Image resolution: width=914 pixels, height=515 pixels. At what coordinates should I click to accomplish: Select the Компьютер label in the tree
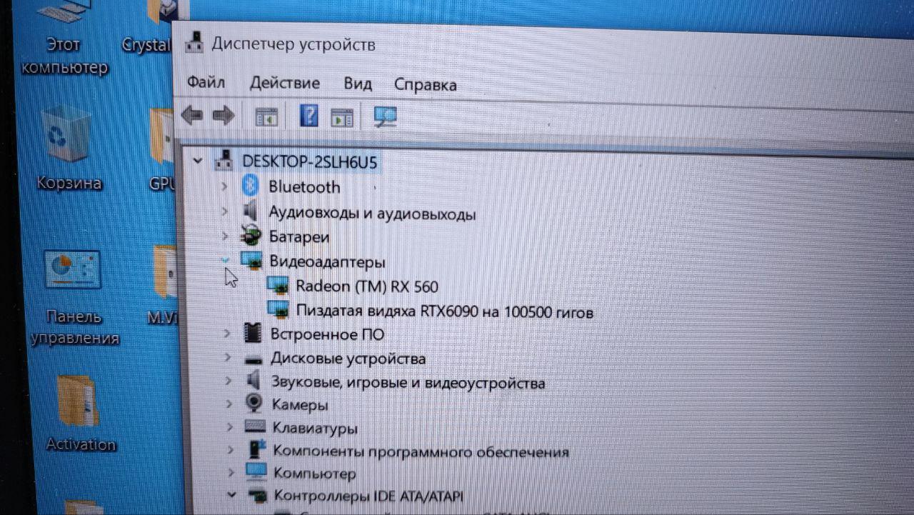[x=314, y=473]
